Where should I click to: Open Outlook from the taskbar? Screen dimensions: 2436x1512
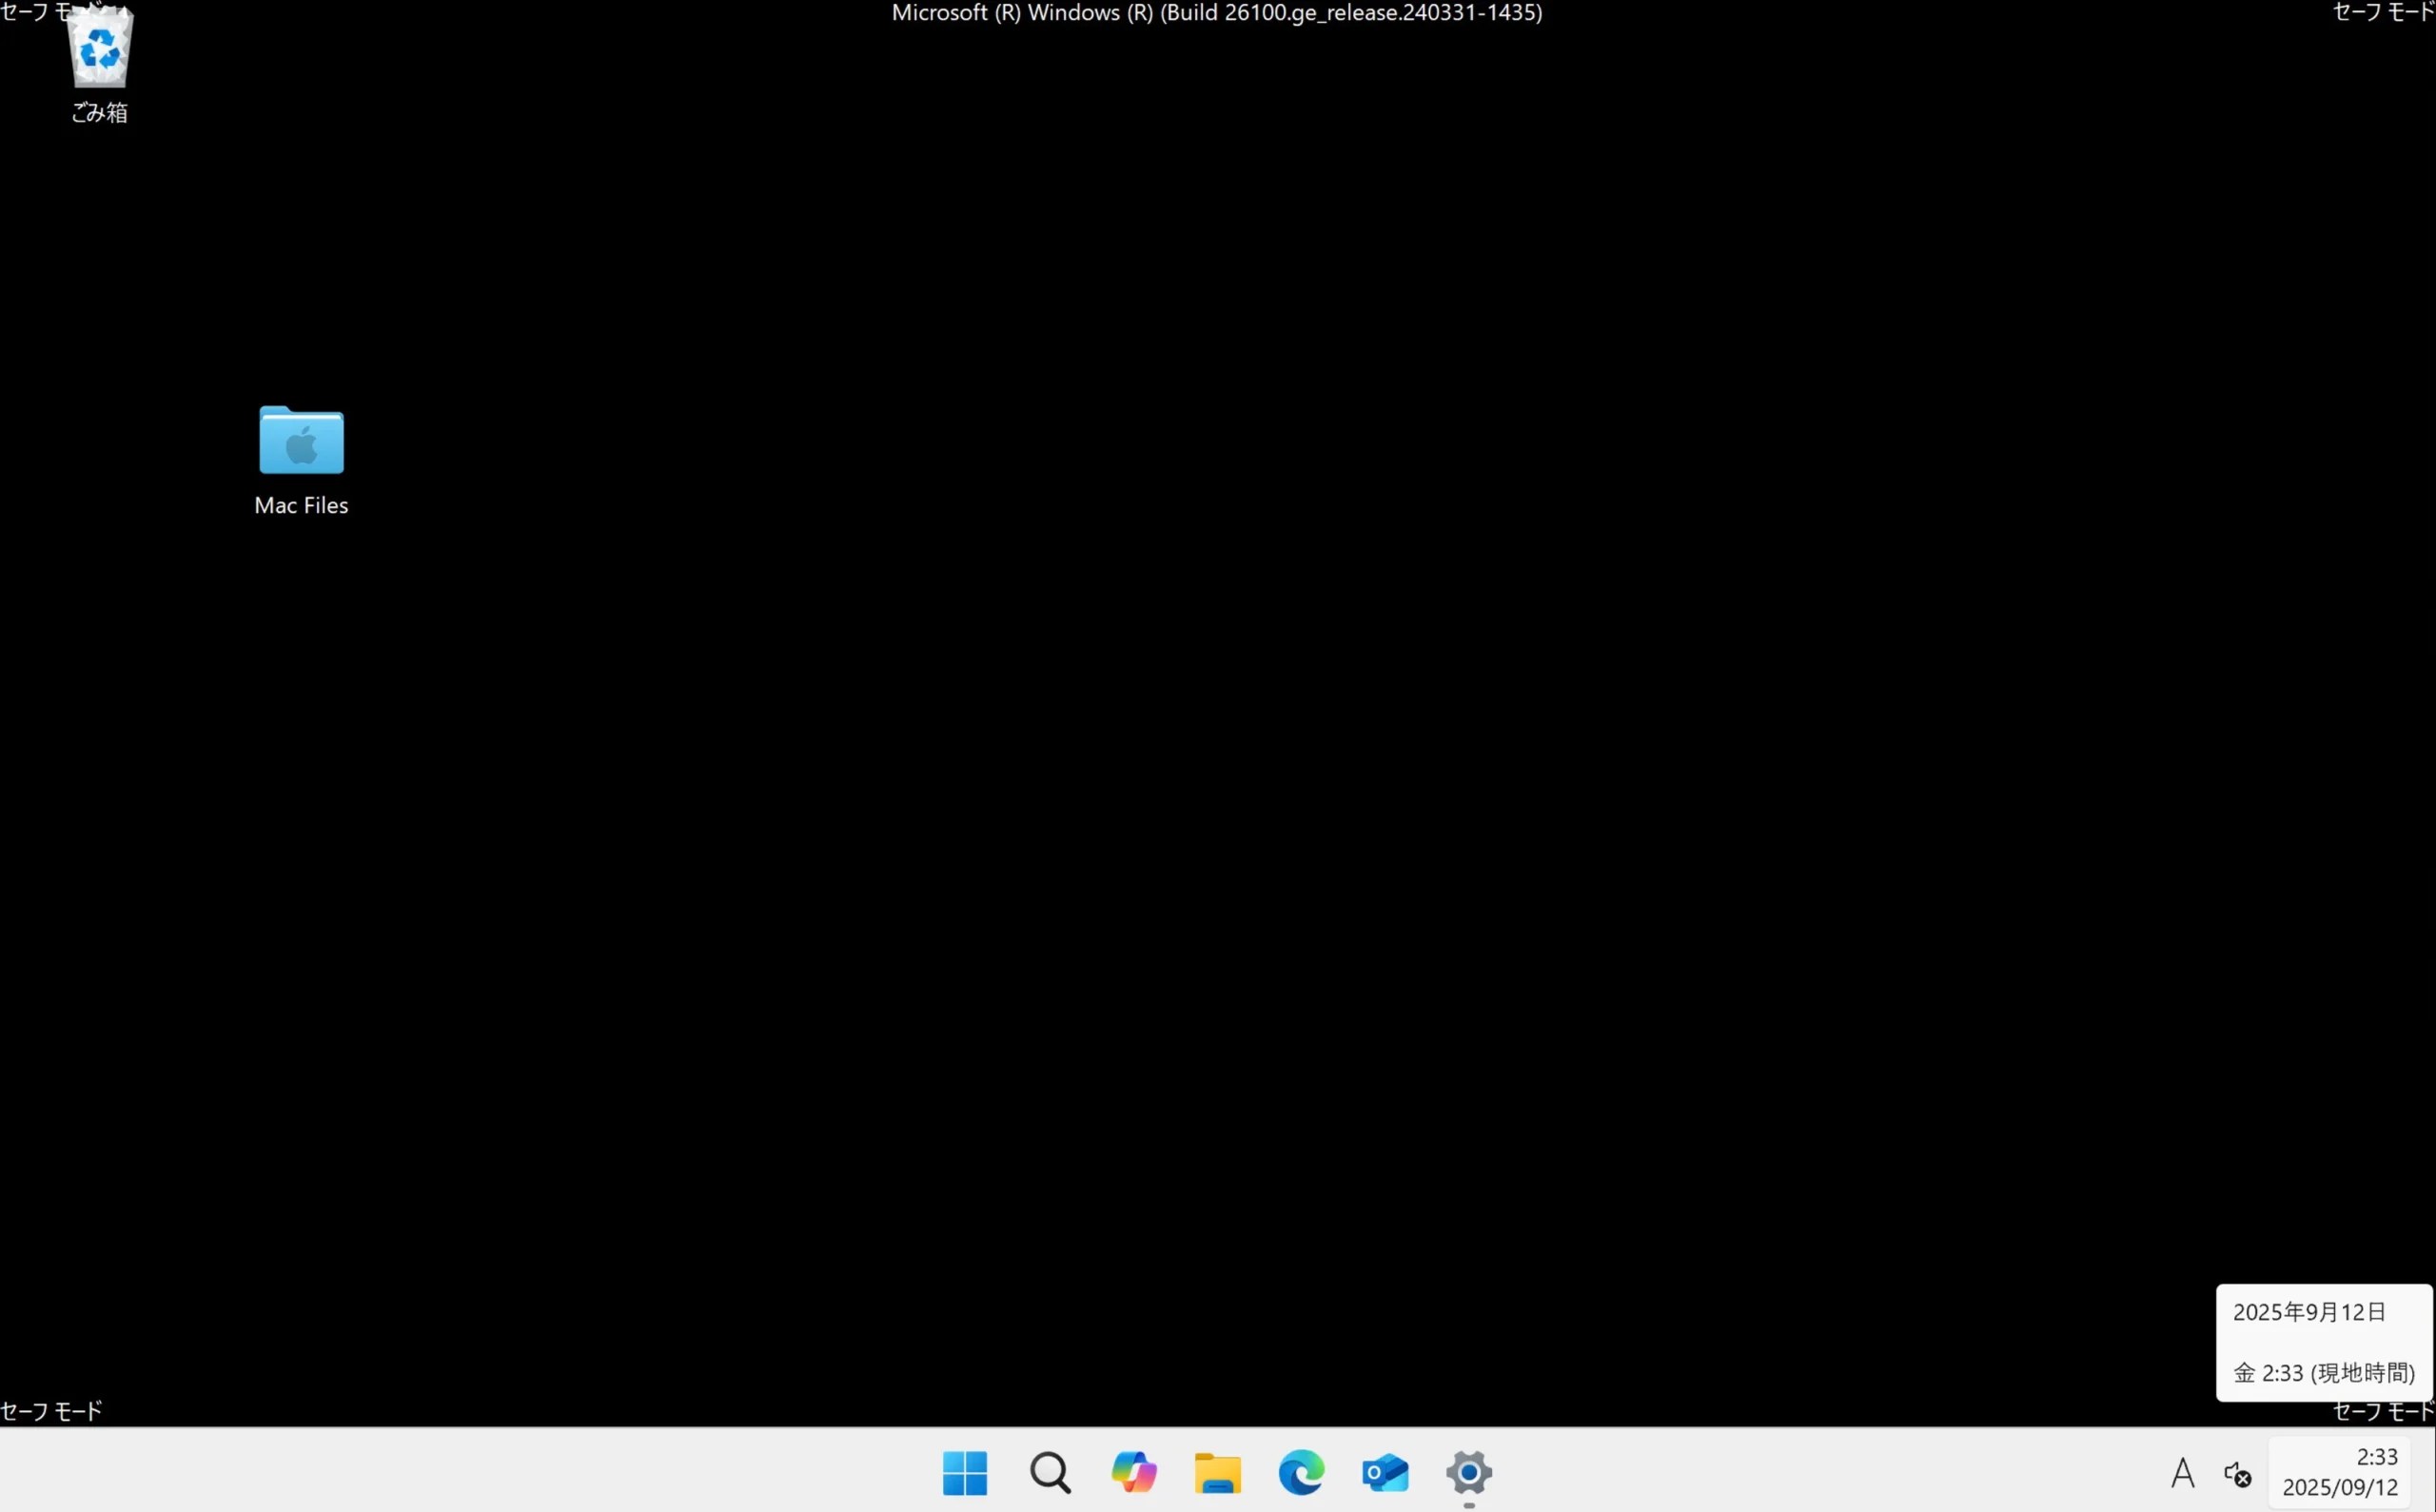tap(1385, 1473)
